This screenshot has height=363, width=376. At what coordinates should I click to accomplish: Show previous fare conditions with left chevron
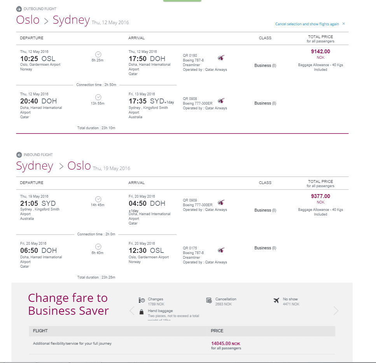click(132, 311)
